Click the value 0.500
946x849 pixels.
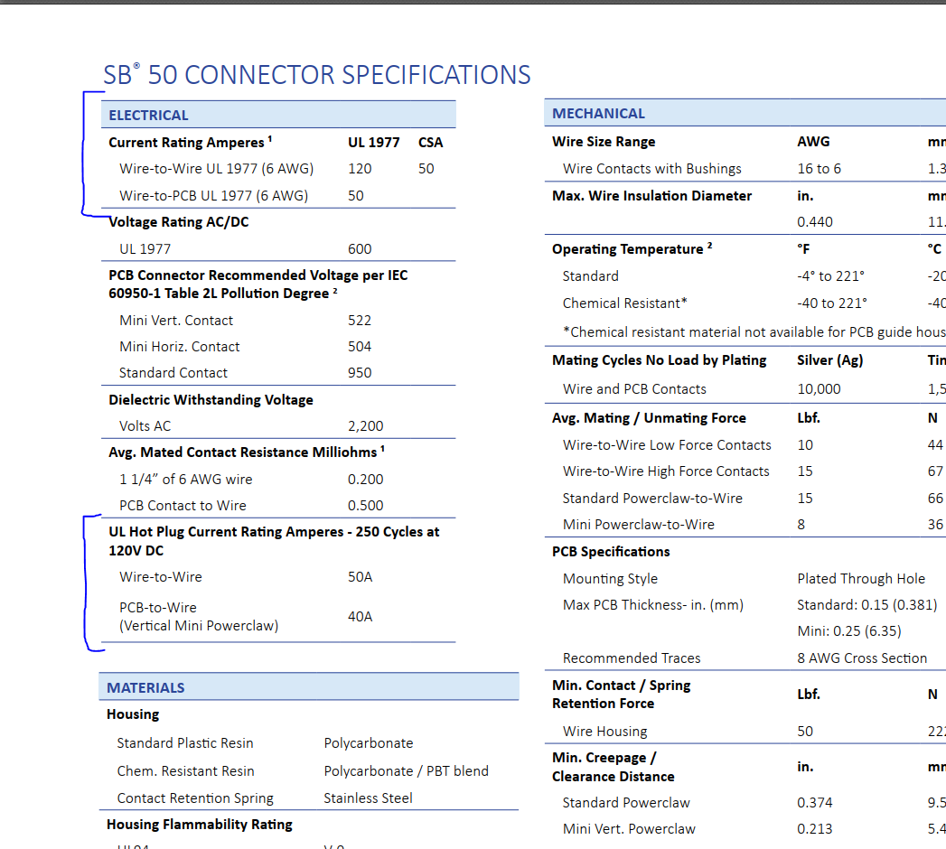pyautogui.click(x=366, y=505)
